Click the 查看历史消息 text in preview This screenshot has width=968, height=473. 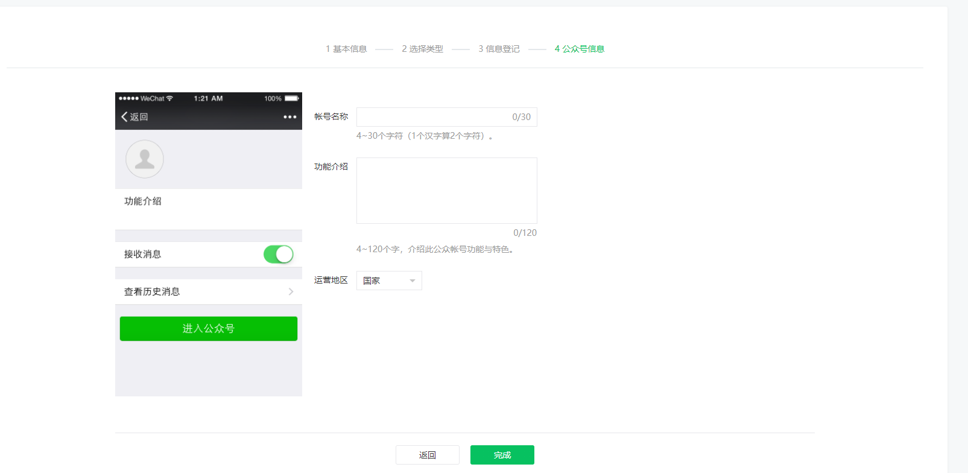click(x=152, y=291)
